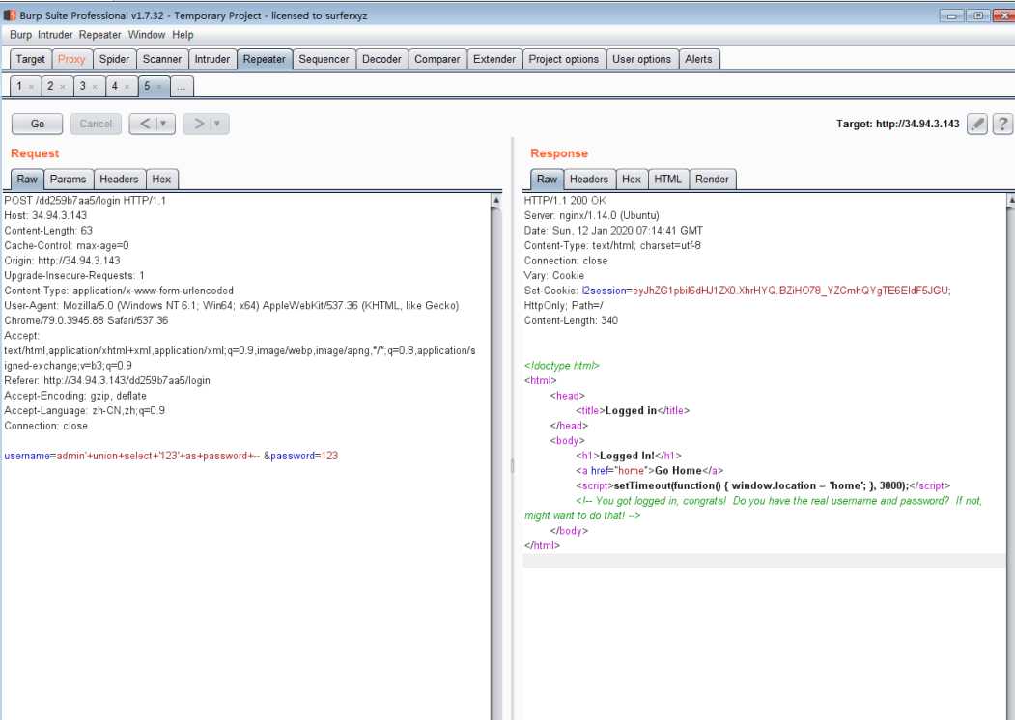This screenshot has height=720, width=1015.
Task: Switch to the Decoder tab
Action: [381, 59]
